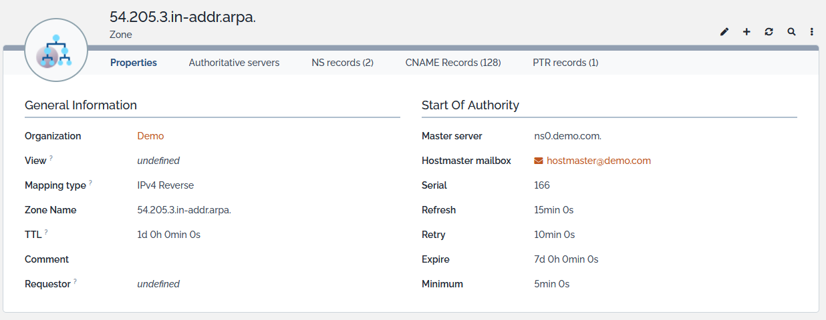View the CNAME Records (128) tab
Viewport: 826px width, 320px height.
point(453,63)
